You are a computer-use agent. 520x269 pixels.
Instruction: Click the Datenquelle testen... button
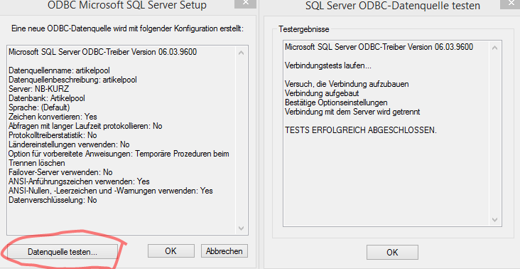pyautogui.click(x=63, y=251)
